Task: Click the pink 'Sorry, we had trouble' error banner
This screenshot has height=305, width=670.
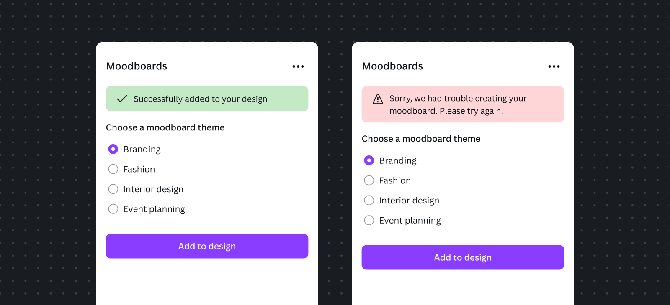Action: pos(463,104)
